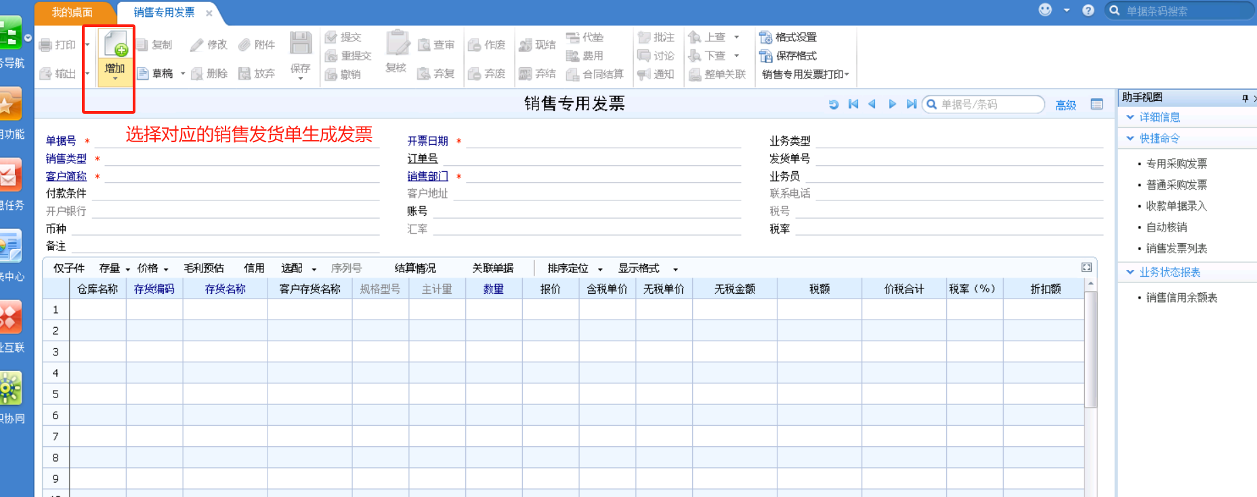This screenshot has width=1257, height=497.
Task: Open the 下查 dropdown arrow
Action: pos(737,56)
